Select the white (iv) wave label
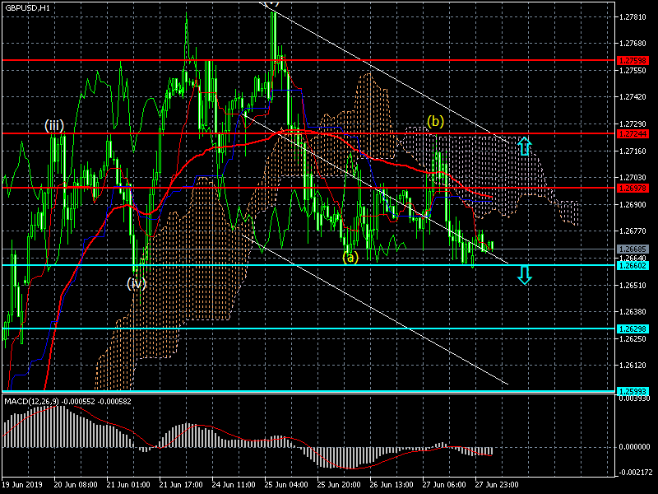658x494 pixels. [x=136, y=283]
